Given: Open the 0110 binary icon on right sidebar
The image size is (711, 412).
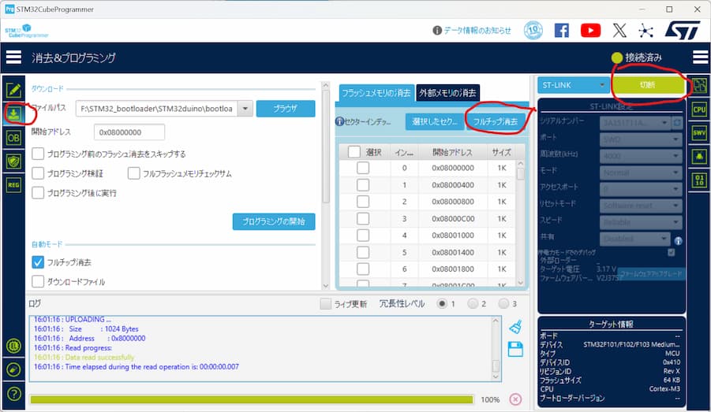Looking at the screenshot, I should (x=699, y=180).
